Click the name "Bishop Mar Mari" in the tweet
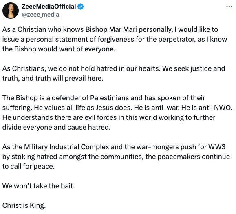Viewport: 236px width, 214px height. coord(111,29)
